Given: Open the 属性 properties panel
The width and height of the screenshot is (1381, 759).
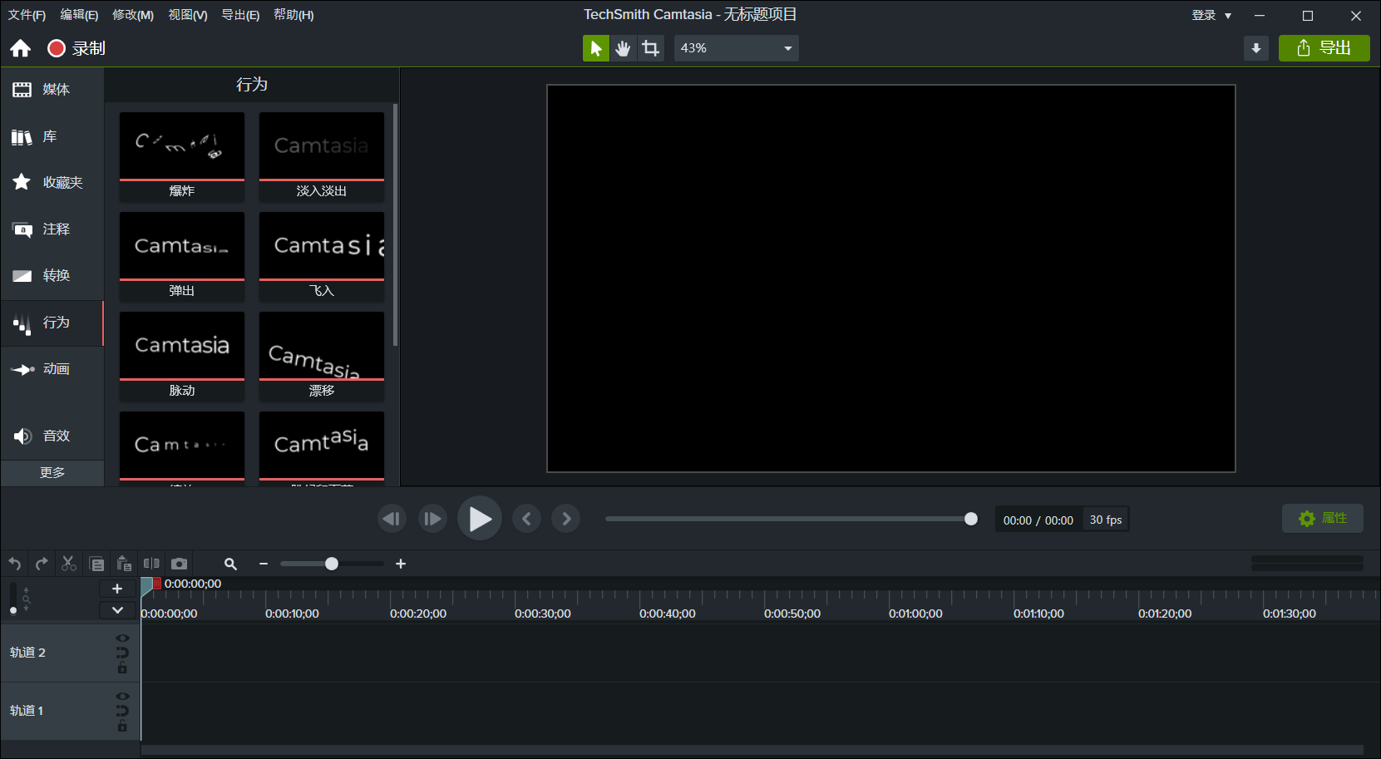Looking at the screenshot, I should tap(1323, 518).
